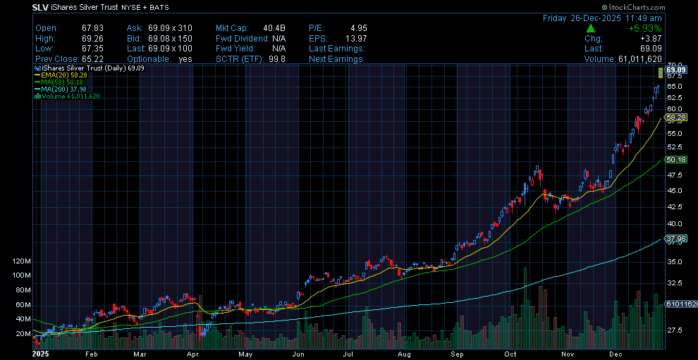Click the 120M volume axis label
Image resolution: width=698 pixels, height=360 pixels.
tap(22, 261)
